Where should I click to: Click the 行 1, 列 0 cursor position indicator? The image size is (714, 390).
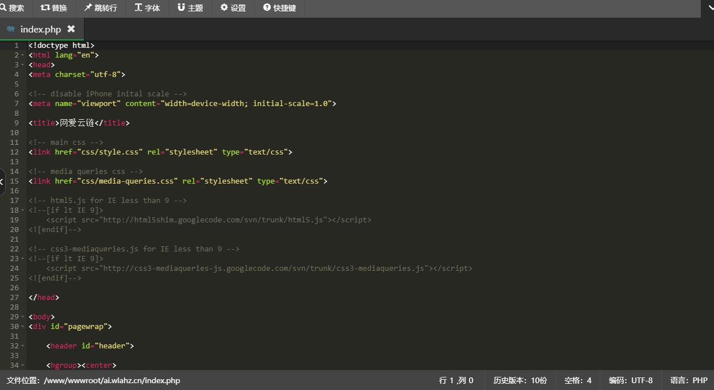coord(456,380)
